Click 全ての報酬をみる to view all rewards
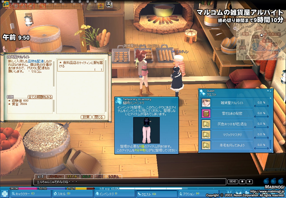 40,97
